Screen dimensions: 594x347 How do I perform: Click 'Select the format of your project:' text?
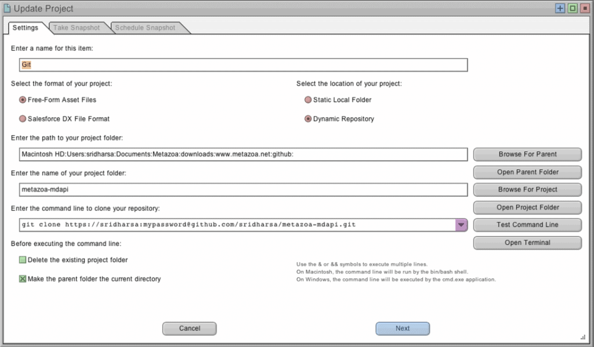[61, 84]
